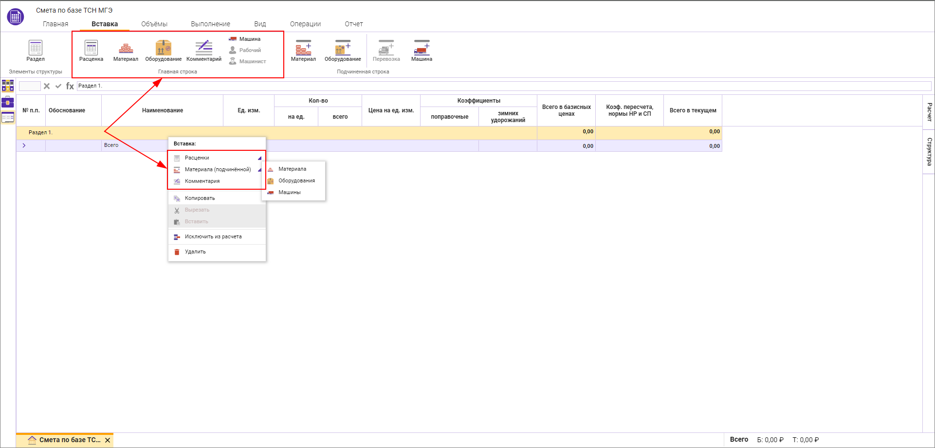Open the Выполнение tab

click(210, 24)
